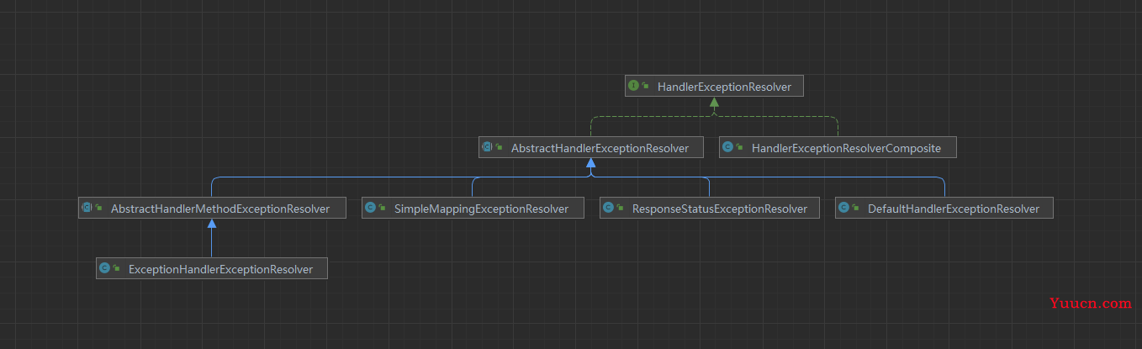1142x349 pixels.
Task: Click the visibility icon on ExceptionHandlerExceptionResolver
Action: click(x=117, y=269)
